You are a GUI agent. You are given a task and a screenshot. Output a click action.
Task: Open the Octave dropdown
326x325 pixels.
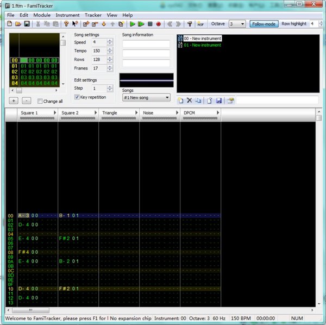pyautogui.click(x=242, y=24)
